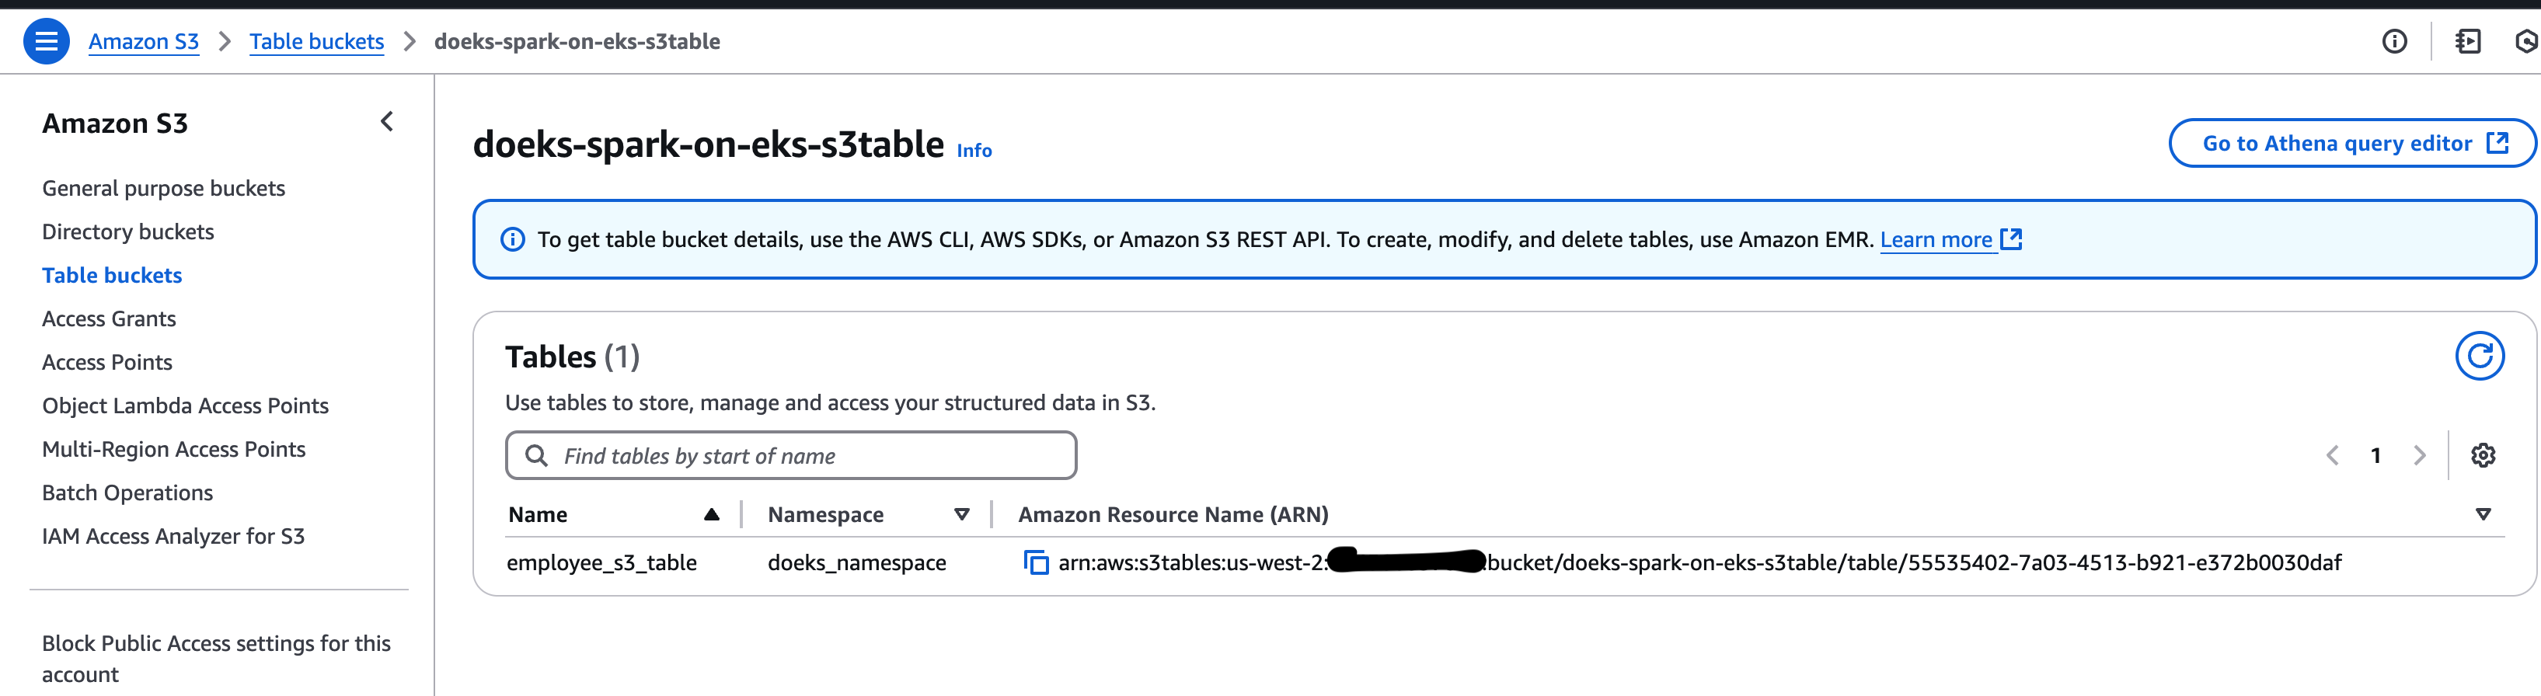Open table preferences gear icon
Screen dimensions: 2541x696
pyautogui.click(x=2483, y=455)
